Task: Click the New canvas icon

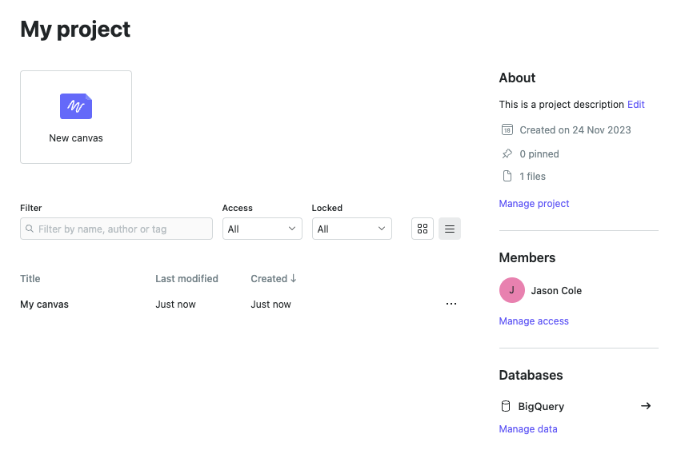Action: [x=76, y=106]
